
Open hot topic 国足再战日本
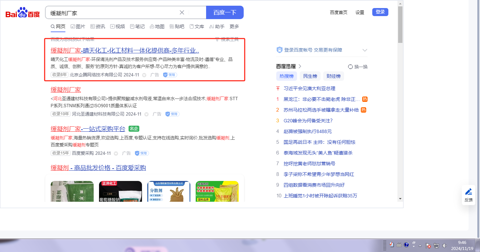coord(320,142)
